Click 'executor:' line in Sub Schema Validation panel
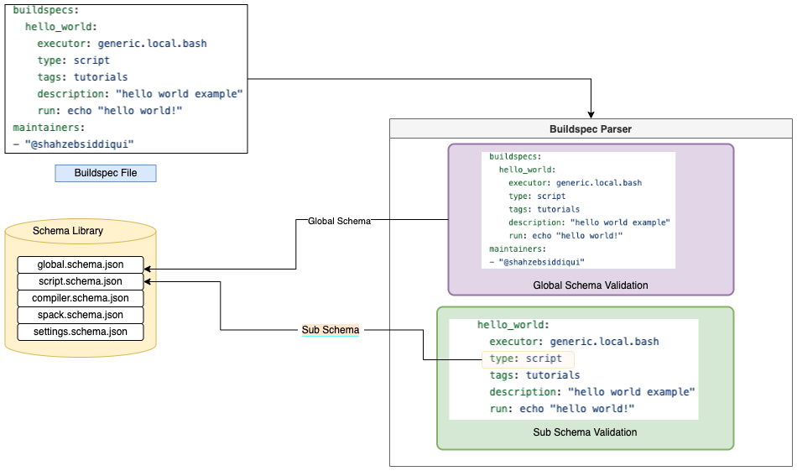797x471 pixels. (x=575, y=342)
